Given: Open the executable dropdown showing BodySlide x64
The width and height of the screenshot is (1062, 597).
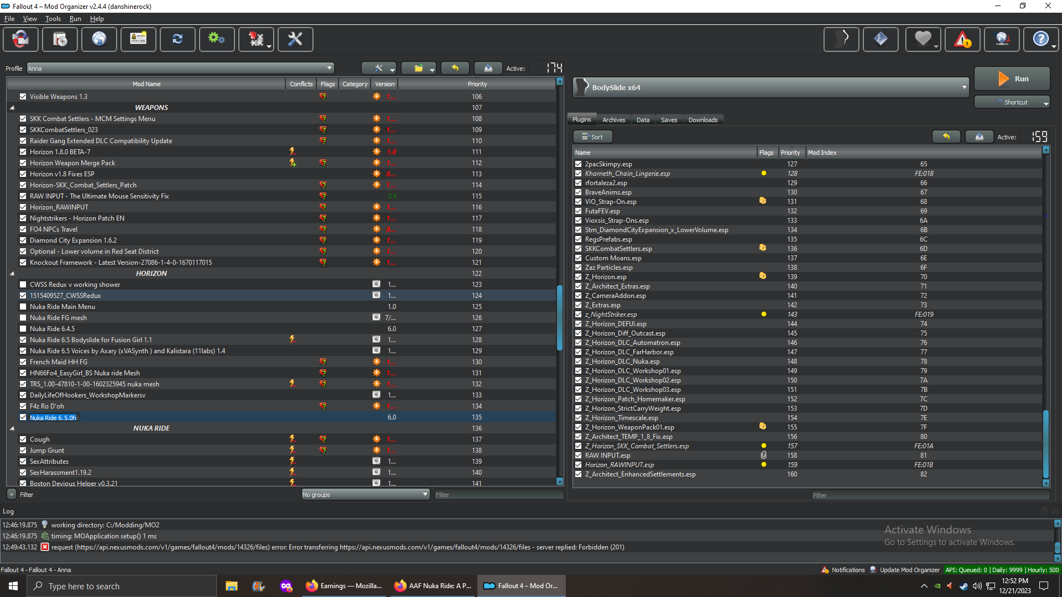Looking at the screenshot, I should 772,87.
